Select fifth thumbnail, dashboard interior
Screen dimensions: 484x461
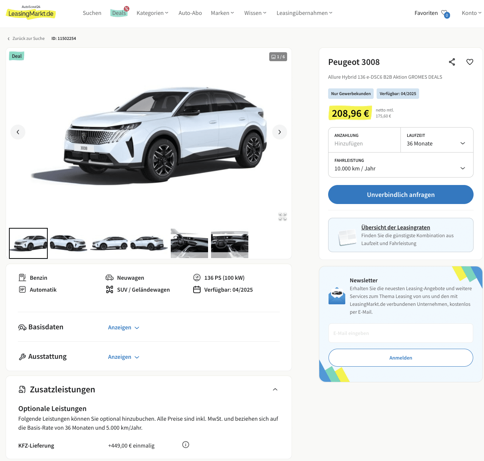189,243
